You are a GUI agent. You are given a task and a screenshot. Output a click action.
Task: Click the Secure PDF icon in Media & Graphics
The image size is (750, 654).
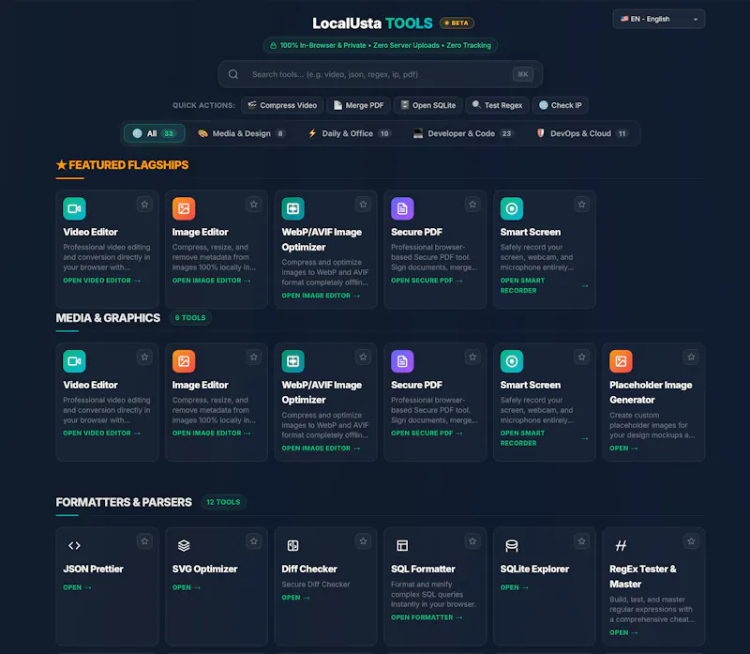[402, 361]
